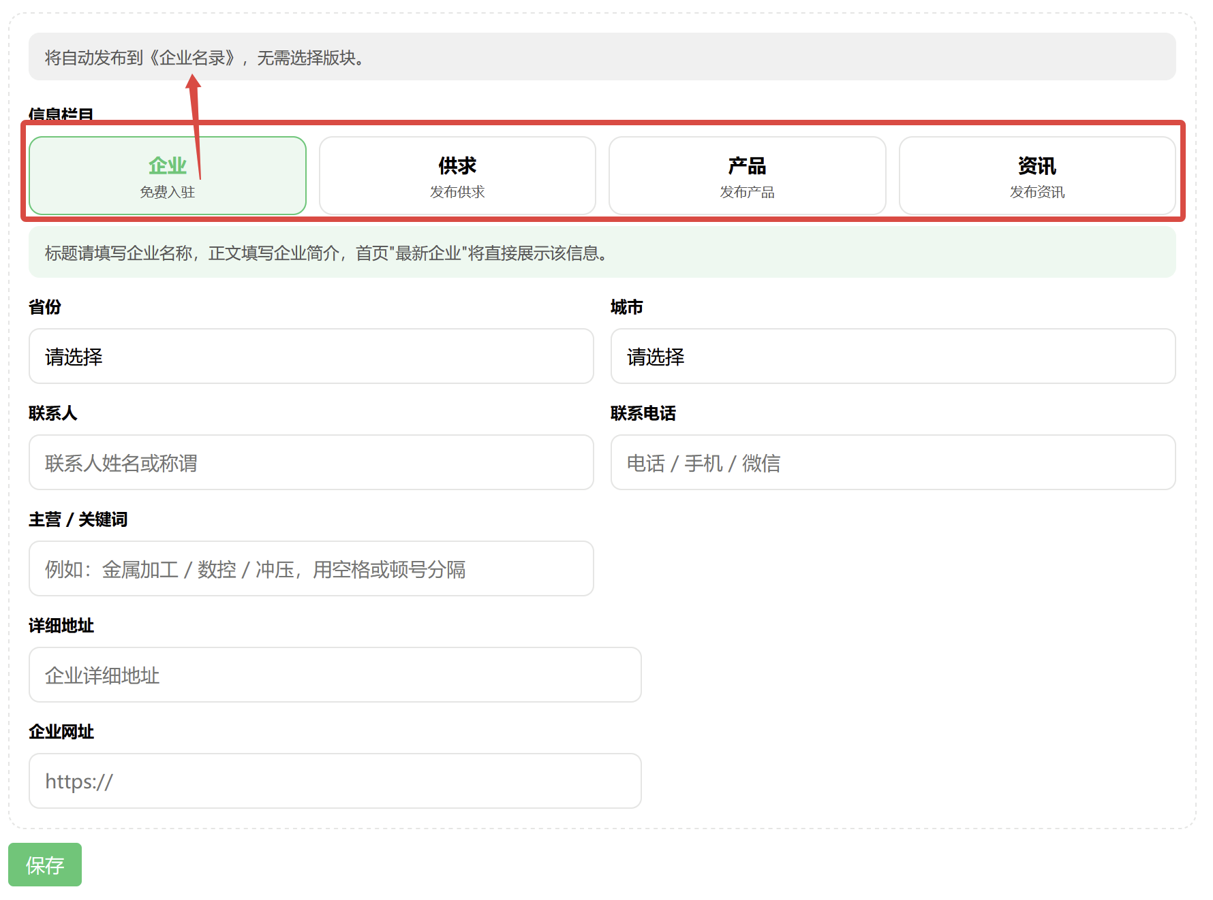Choose the 产品 发布产品 card
1213x900 pixels.
[x=748, y=176]
